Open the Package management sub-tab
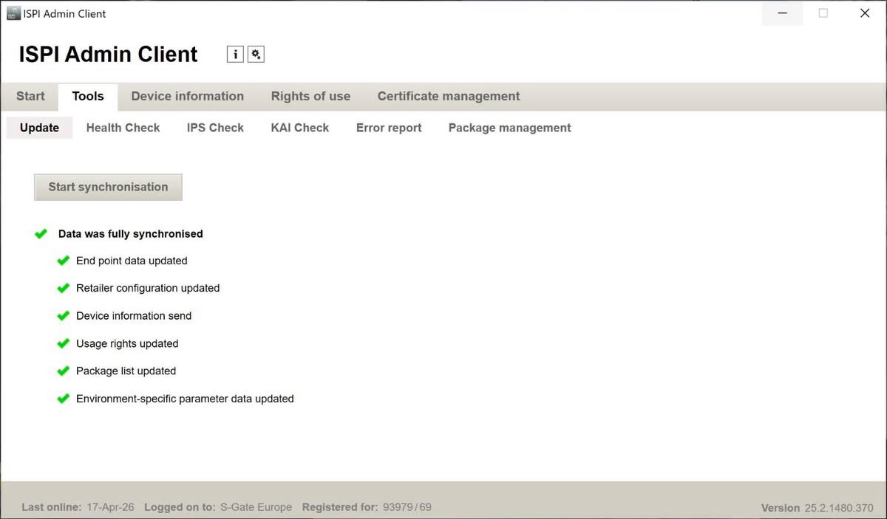 click(509, 128)
